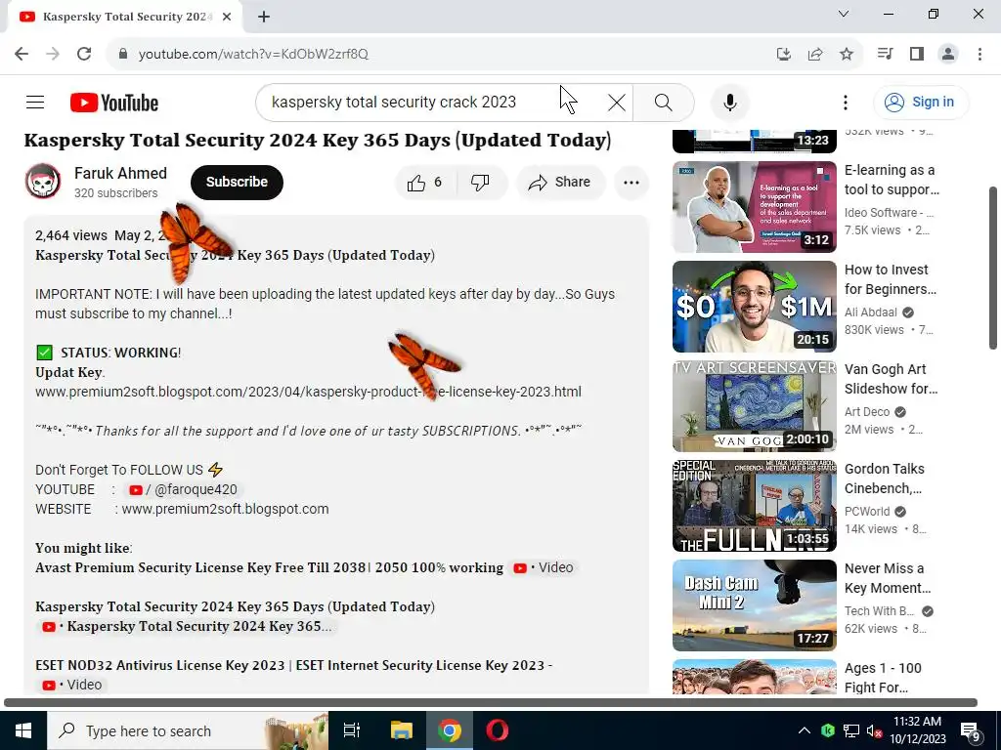Open network tray icon
The height and width of the screenshot is (750, 1001).
pyautogui.click(x=851, y=730)
